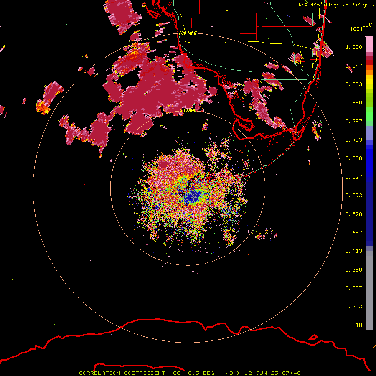Viewport: 376px width, 376px height.
Task: Click the 100 NMI range ring label
Action: (188, 33)
